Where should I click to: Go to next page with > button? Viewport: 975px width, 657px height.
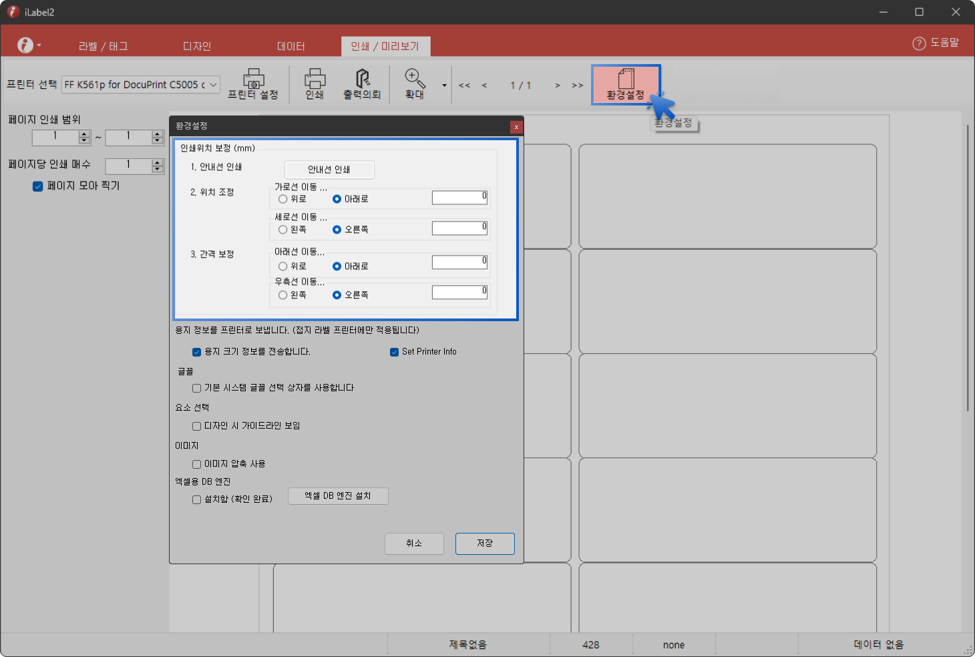click(558, 85)
